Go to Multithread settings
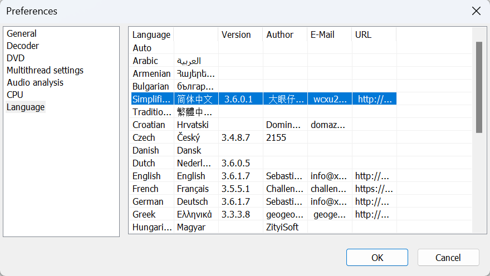490x276 pixels. pyautogui.click(x=45, y=70)
